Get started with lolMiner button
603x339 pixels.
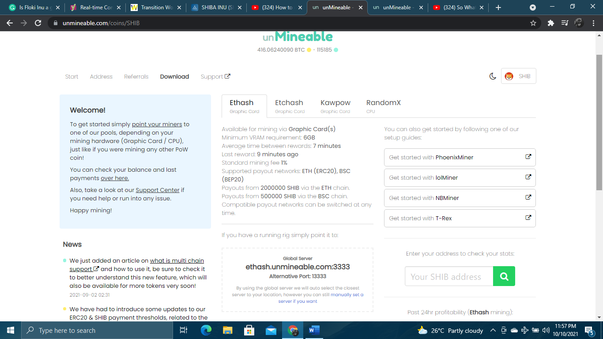(460, 177)
